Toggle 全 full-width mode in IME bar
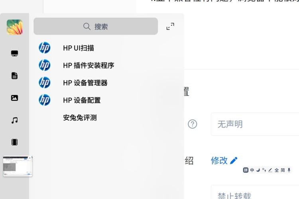The image size is (299, 199). pos(277,170)
